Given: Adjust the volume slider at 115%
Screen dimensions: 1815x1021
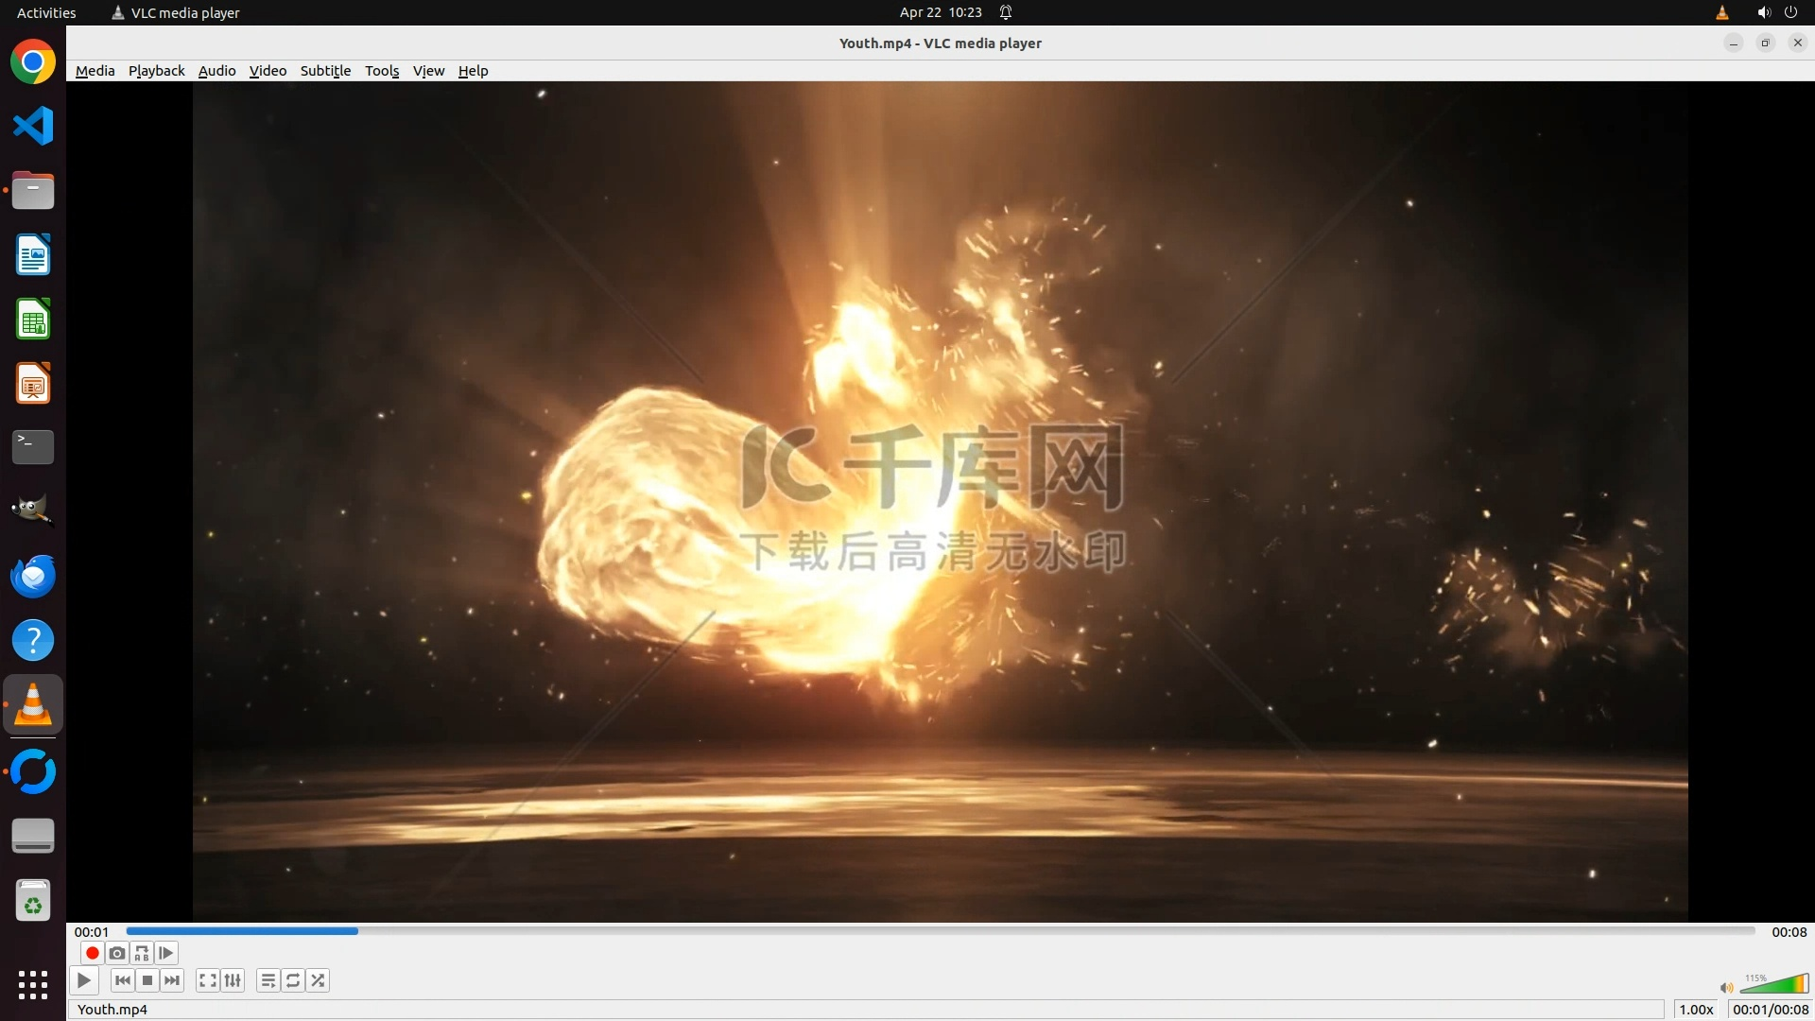Looking at the screenshot, I should [x=1773, y=985].
